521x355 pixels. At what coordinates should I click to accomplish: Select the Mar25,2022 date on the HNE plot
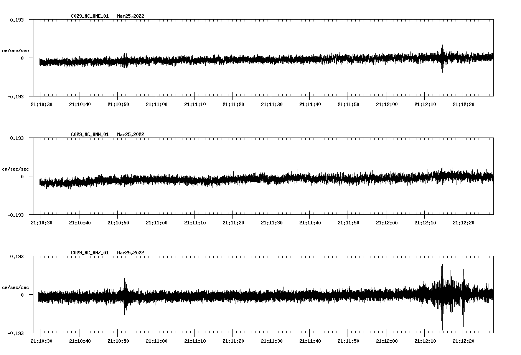[130, 16]
